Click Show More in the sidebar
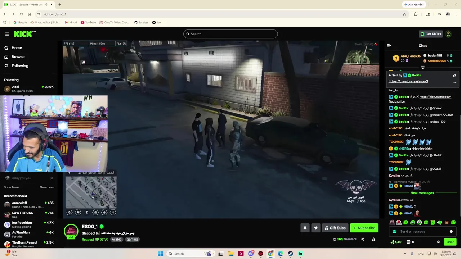The height and width of the screenshot is (259, 461). 11,187
